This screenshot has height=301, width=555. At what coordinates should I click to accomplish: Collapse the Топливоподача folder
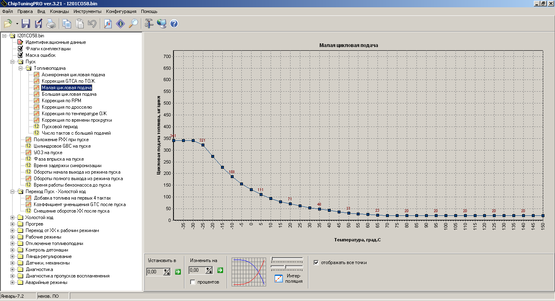21,68
